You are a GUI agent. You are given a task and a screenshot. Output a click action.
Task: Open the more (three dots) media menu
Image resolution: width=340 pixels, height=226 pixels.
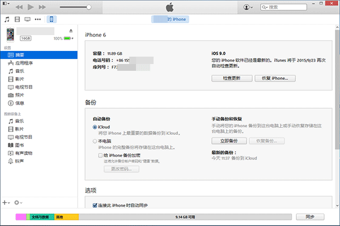click(x=38, y=19)
